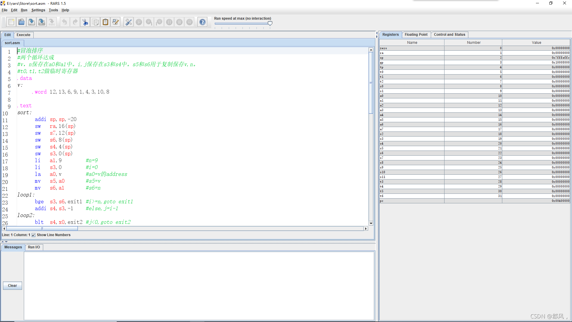Click the Run program play icon

tap(139, 22)
